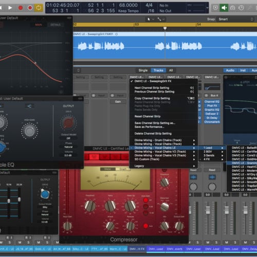Open the 3 Sends submenu

[213, 155]
